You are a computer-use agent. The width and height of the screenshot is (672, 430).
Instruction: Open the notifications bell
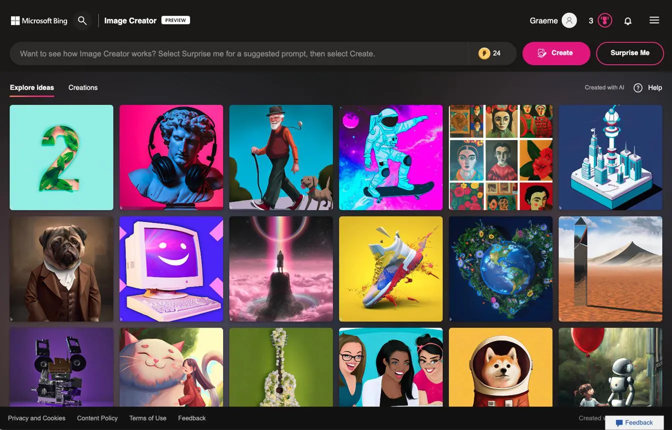click(628, 20)
